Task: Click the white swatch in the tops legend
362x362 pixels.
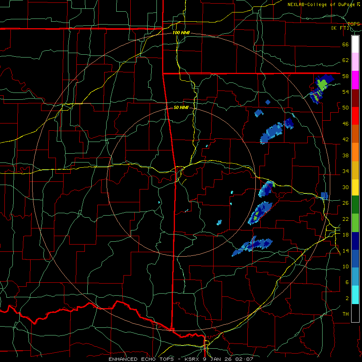Action: (x=355, y=44)
